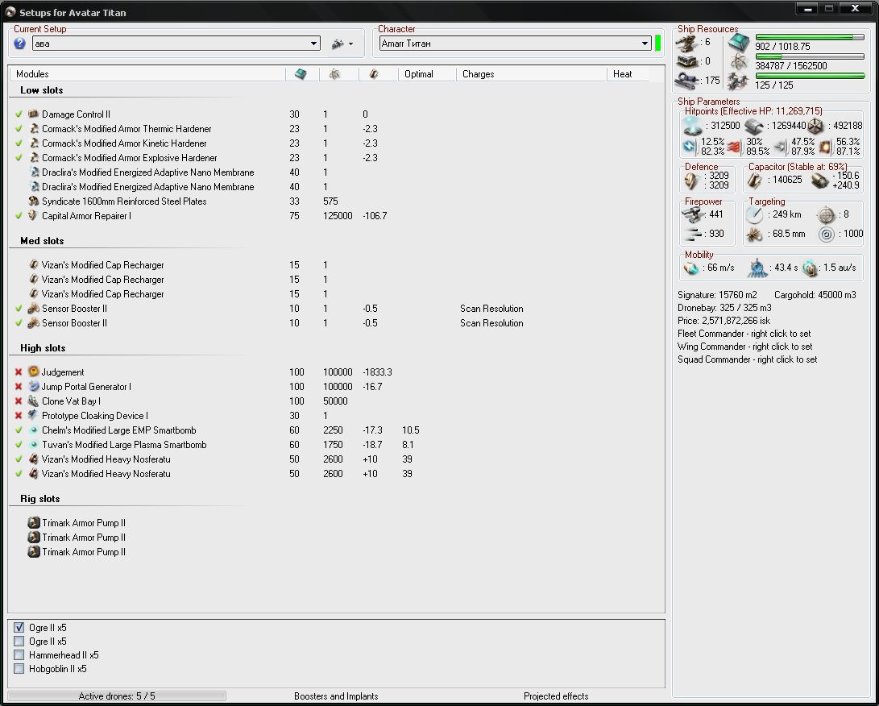Toggle the Judgement module red X

click(19, 372)
